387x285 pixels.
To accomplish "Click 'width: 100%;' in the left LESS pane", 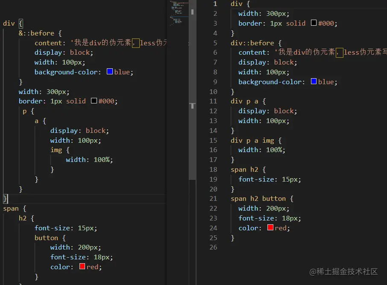I will click(x=89, y=160).
